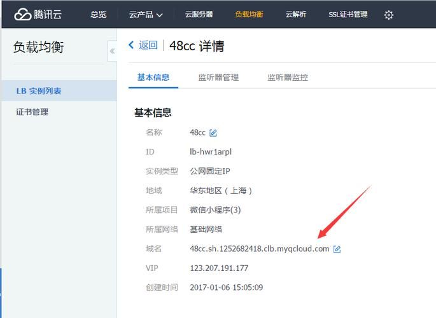Collapse the left sidebar panel
Image resolution: width=436 pixels, height=318 pixels.
coord(112,51)
